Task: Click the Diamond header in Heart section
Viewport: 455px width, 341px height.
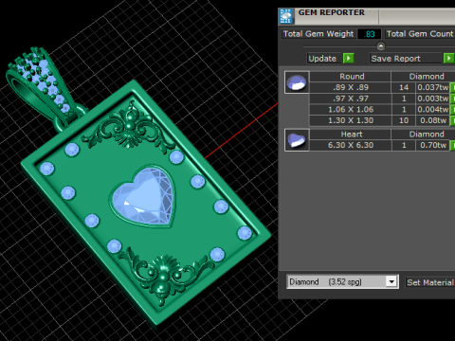Action: pyautogui.click(x=424, y=135)
